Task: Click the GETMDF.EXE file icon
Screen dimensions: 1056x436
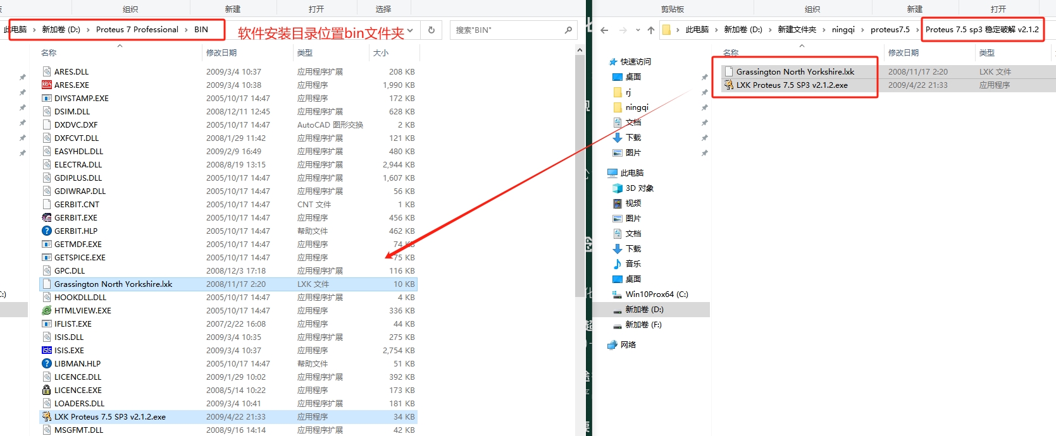Action: (47, 244)
